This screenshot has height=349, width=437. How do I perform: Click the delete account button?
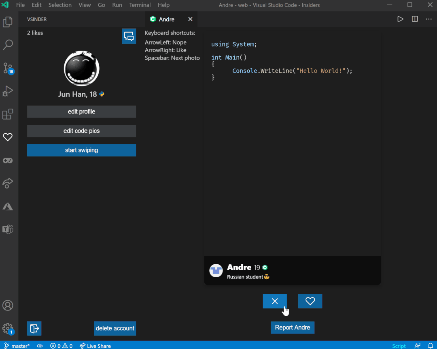(115, 328)
